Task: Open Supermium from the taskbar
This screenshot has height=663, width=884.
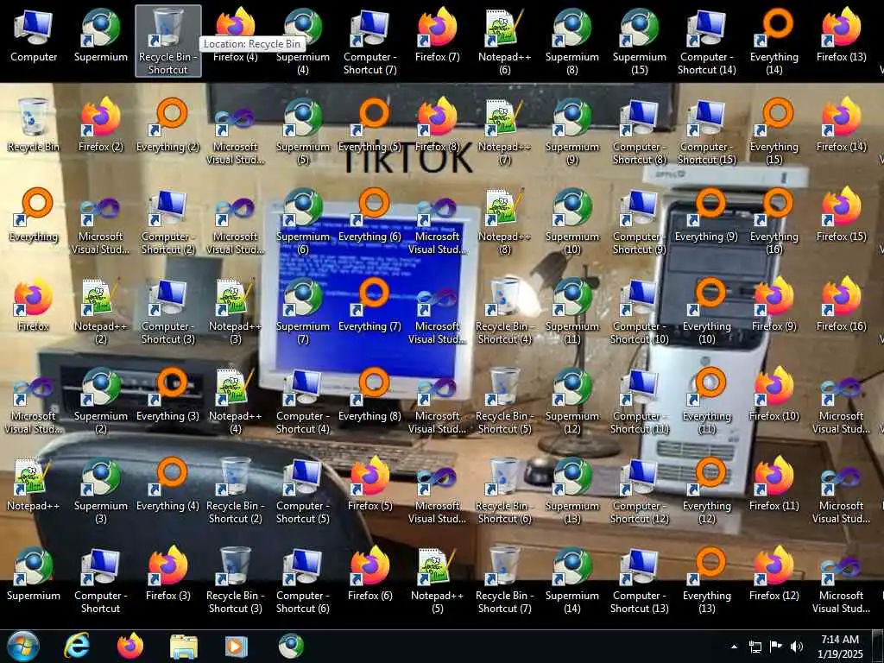Action: [291, 646]
